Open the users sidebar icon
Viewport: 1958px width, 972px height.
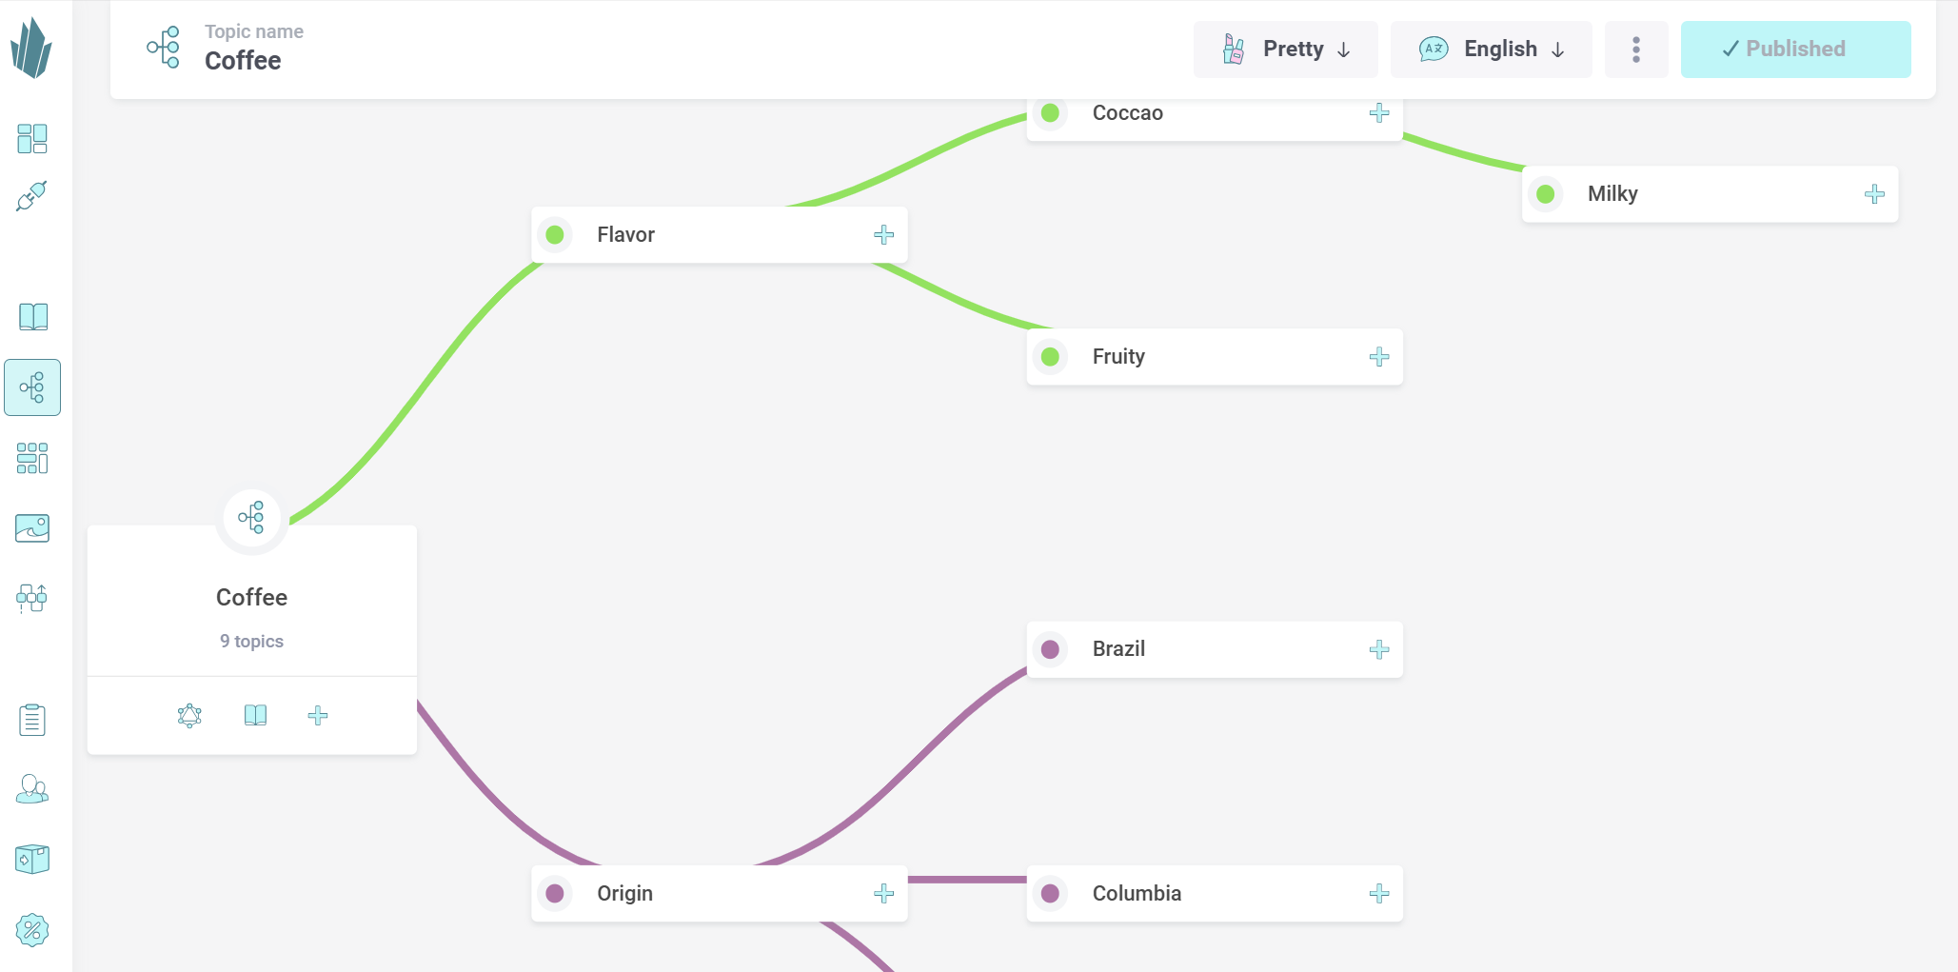(32, 789)
